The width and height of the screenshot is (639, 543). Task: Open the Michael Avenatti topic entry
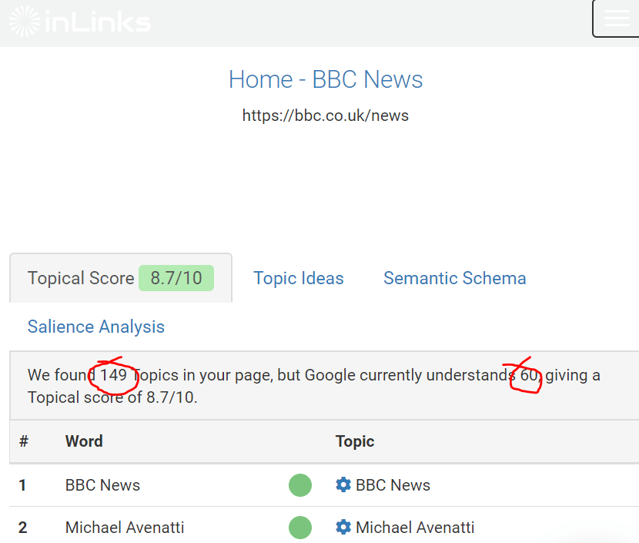(415, 527)
